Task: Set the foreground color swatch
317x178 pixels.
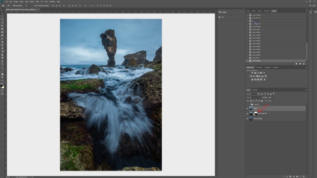Action: click(x=2, y=86)
